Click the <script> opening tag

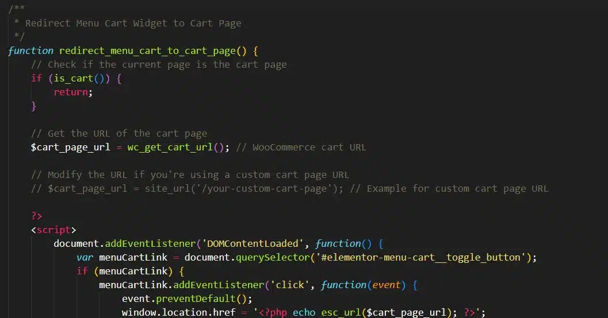coord(53,230)
